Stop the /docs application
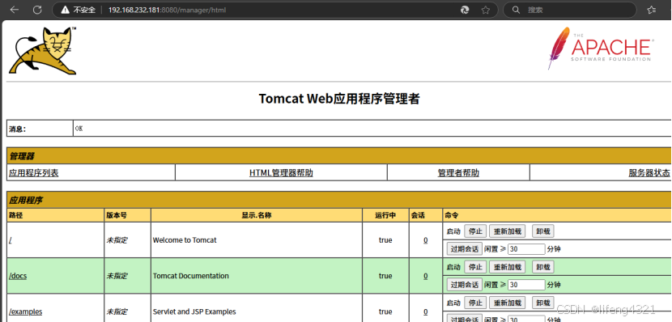 click(x=475, y=267)
